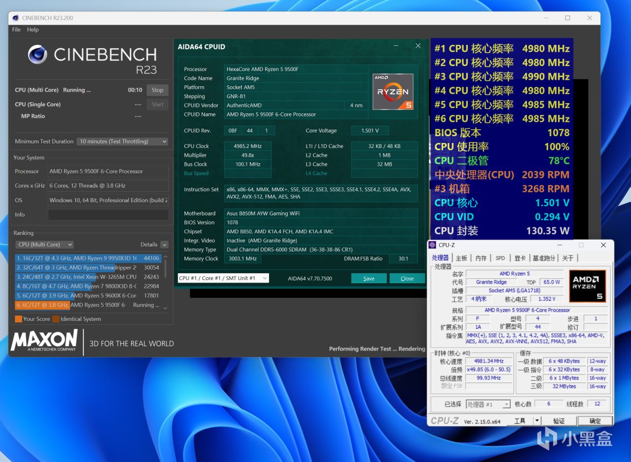Viewport: 631px width, 462px height.
Task: Switch to the 处理器 tab in CPU-Z
Action: coord(440,258)
